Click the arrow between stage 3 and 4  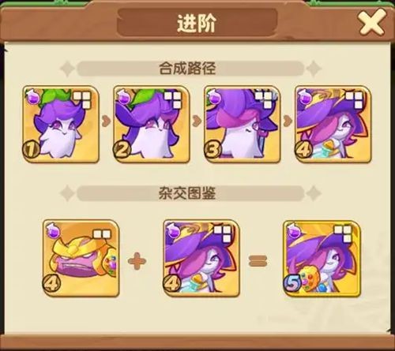coord(288,121)
